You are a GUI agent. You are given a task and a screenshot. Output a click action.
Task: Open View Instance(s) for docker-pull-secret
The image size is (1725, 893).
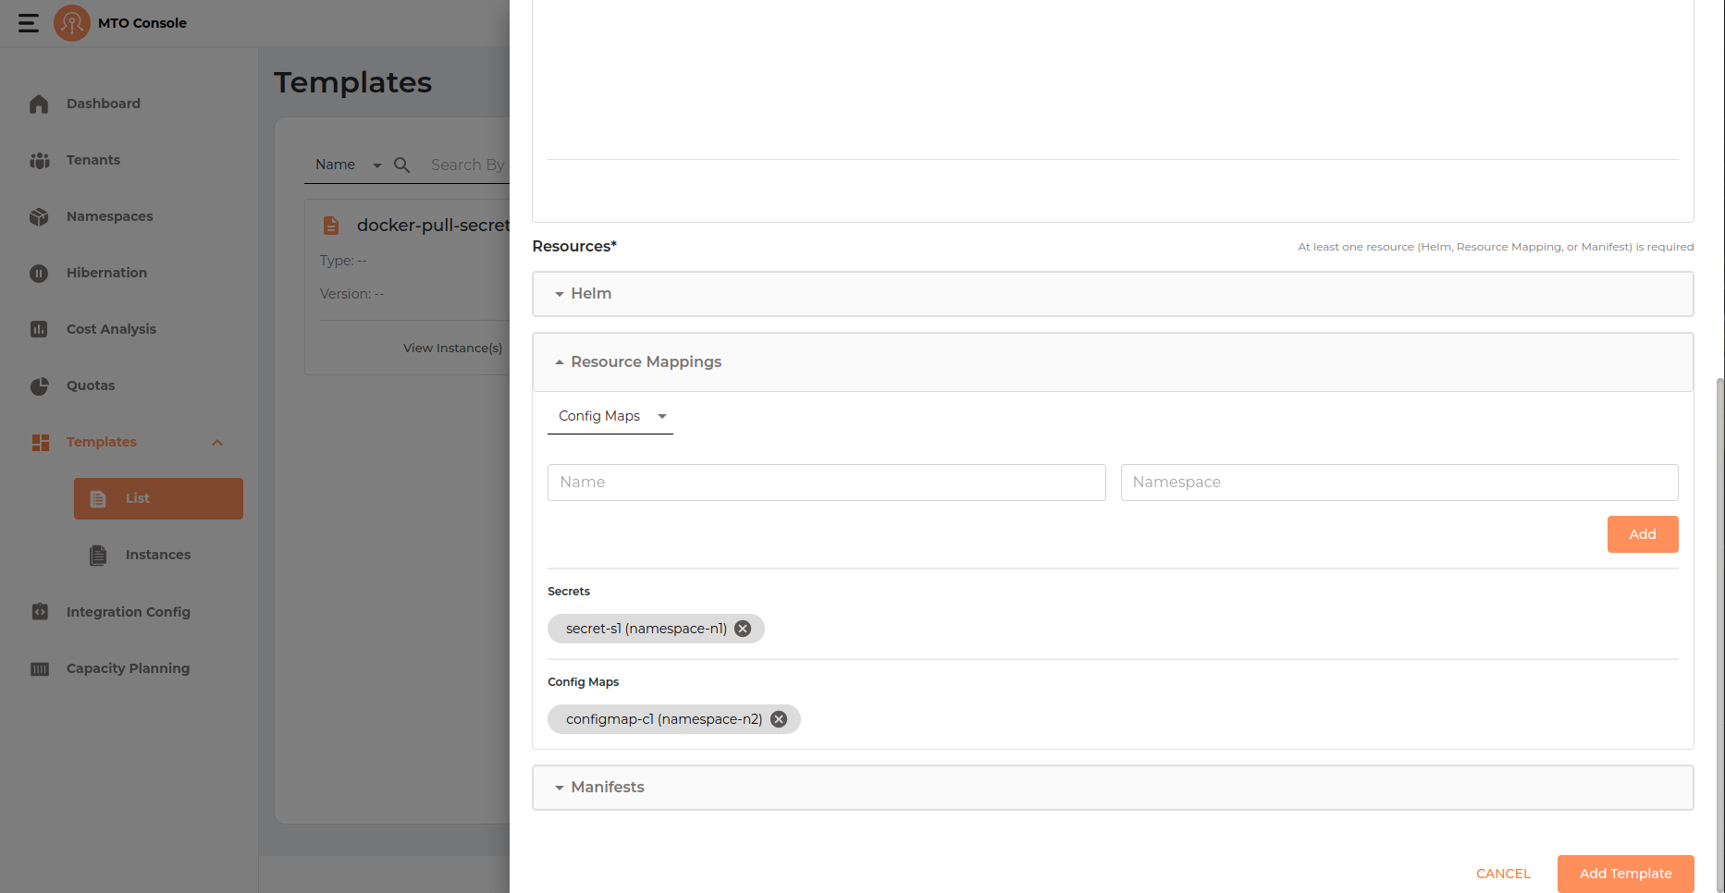[452, 348]
